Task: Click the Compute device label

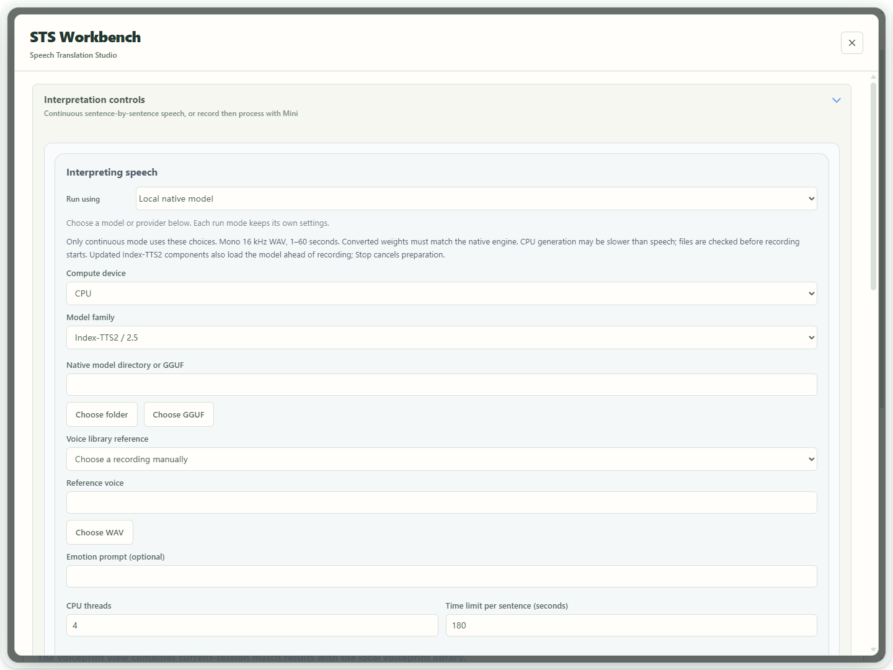Action: pyautogui.click(x=96, y=274)
